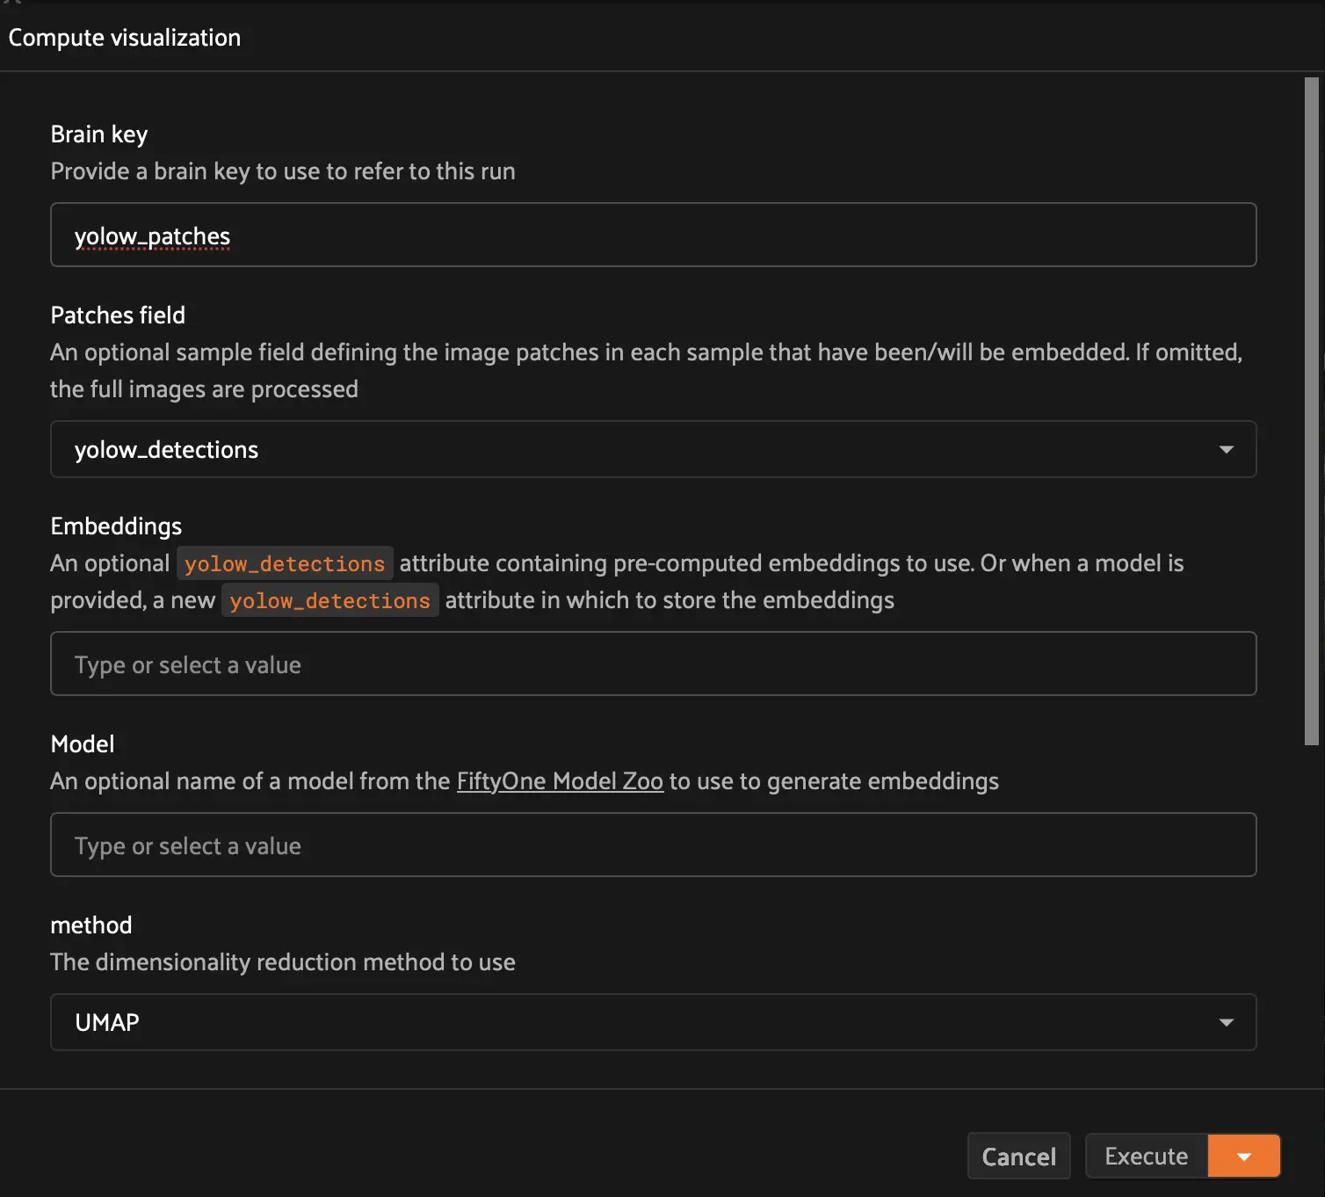Click the Model value input box
Image resolution: width=1325 pixels, height=1197 pixels.
click(x=653, y=845)
